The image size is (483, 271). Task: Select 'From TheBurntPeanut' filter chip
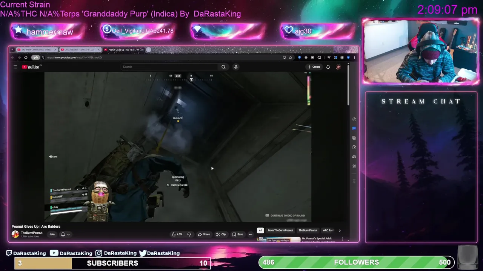tap(280, 230)
